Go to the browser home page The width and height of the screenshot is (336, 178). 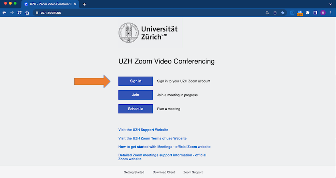tap(27, 13)
